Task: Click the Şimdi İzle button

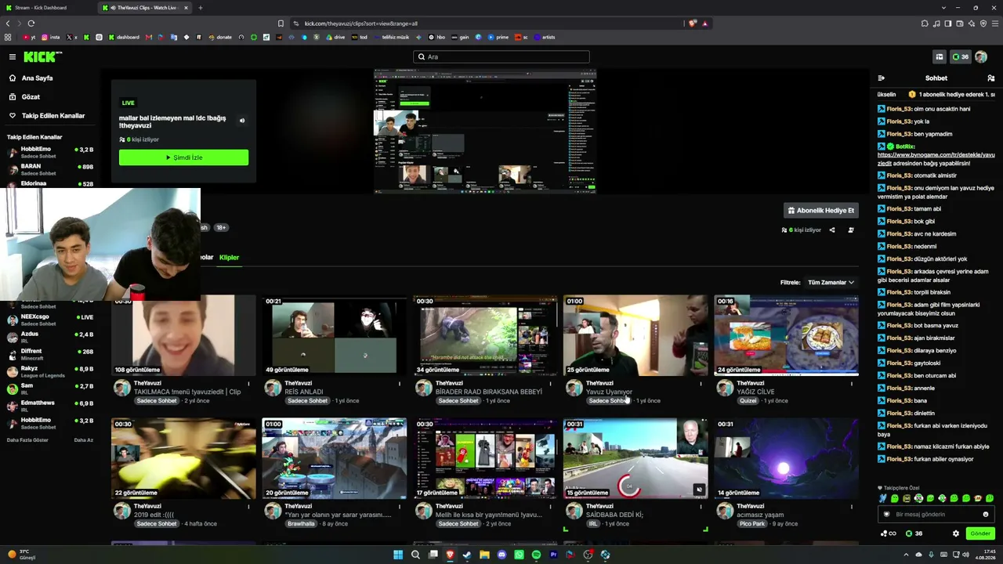Action: 183,157
